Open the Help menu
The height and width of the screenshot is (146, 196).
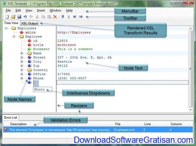click(x=69, y=10)
